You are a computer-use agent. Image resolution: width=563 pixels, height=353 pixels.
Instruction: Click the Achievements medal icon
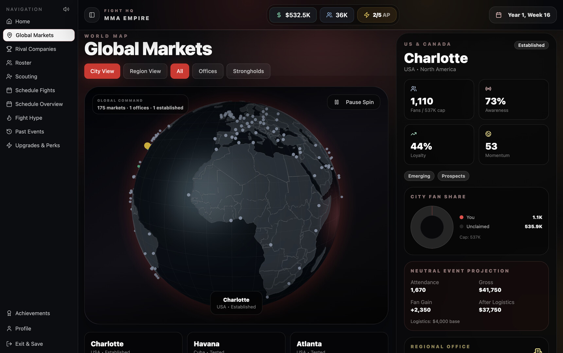[x=9, y=313]
